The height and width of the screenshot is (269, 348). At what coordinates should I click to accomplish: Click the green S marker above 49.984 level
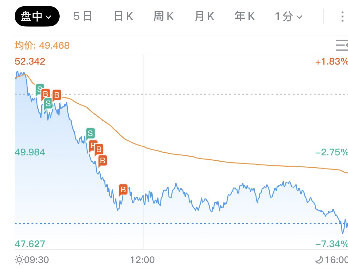90,133
